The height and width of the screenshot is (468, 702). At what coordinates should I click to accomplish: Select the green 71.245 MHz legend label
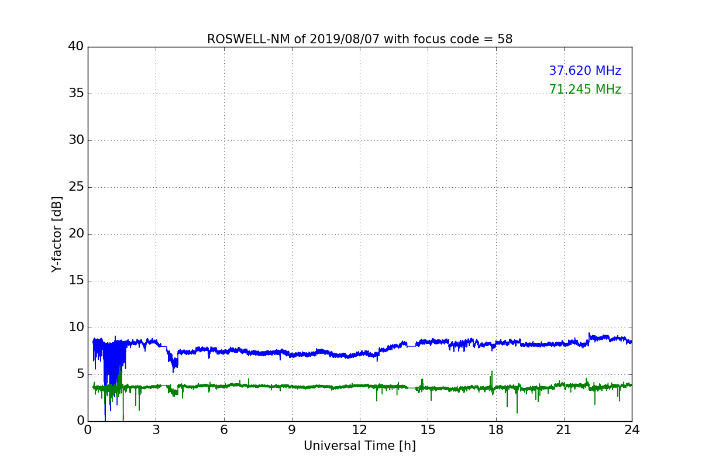585,90
